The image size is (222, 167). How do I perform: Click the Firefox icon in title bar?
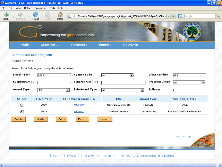coord(2,2)
